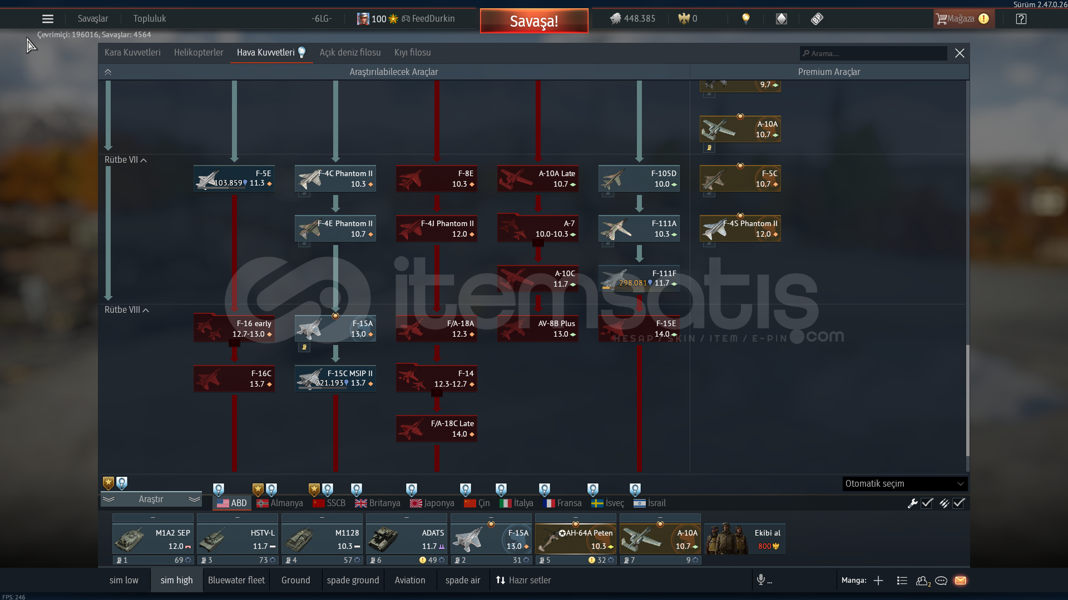Select the F/A-18C Late aircraft

[437, 429]
